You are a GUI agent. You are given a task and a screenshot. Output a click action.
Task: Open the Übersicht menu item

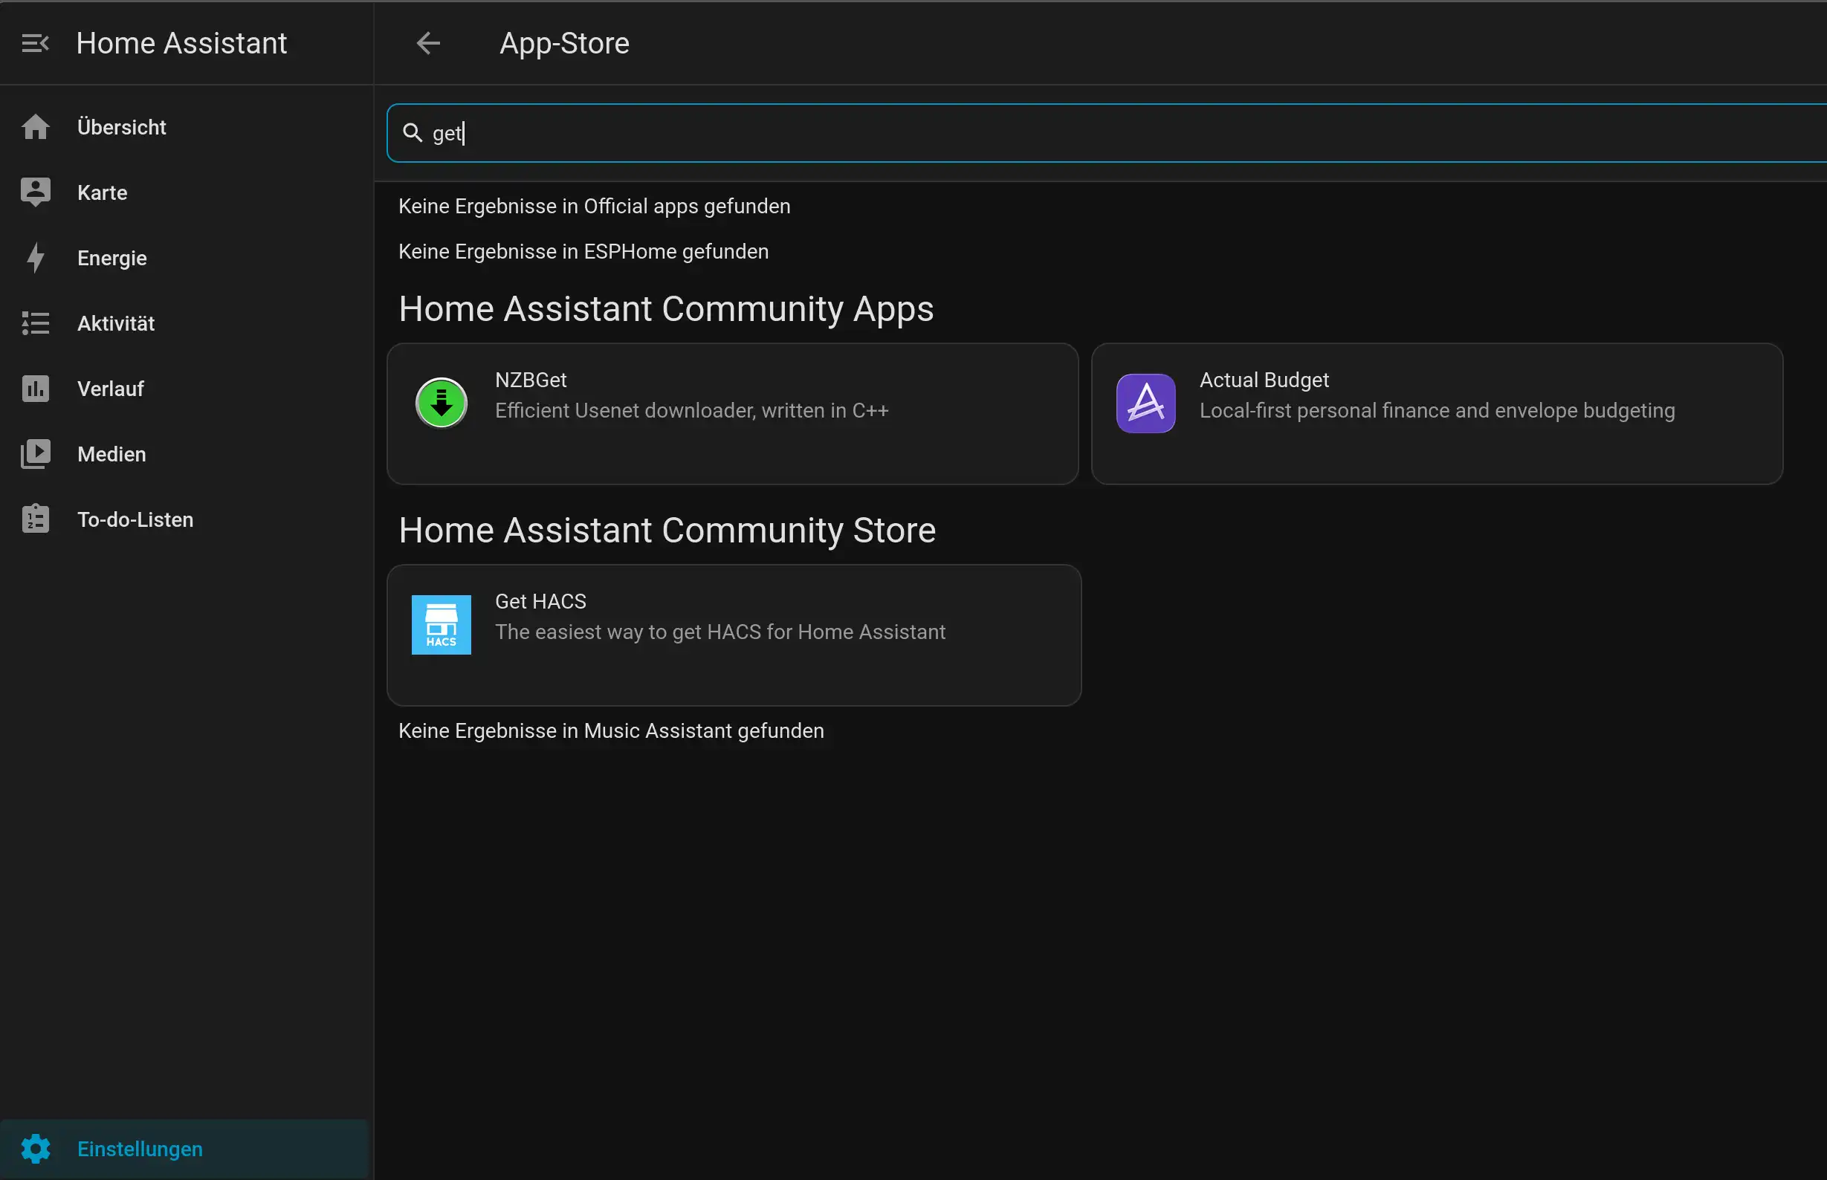pyautogui.click(x=184, y=127)
